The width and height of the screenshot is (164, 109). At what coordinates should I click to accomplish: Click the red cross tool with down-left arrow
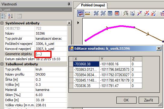pyautogui.click(x=153, y=13)
